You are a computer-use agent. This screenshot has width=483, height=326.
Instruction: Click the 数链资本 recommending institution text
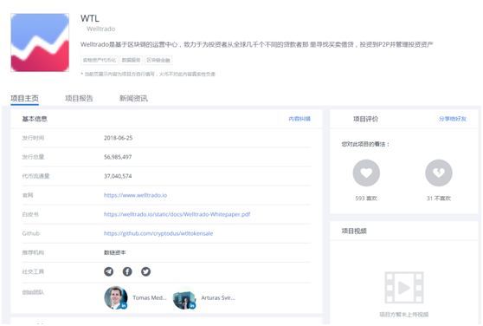point(114,252)
